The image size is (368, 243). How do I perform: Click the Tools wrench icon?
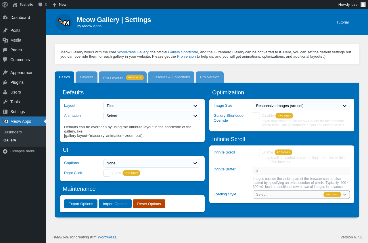(x=5, y=102)
